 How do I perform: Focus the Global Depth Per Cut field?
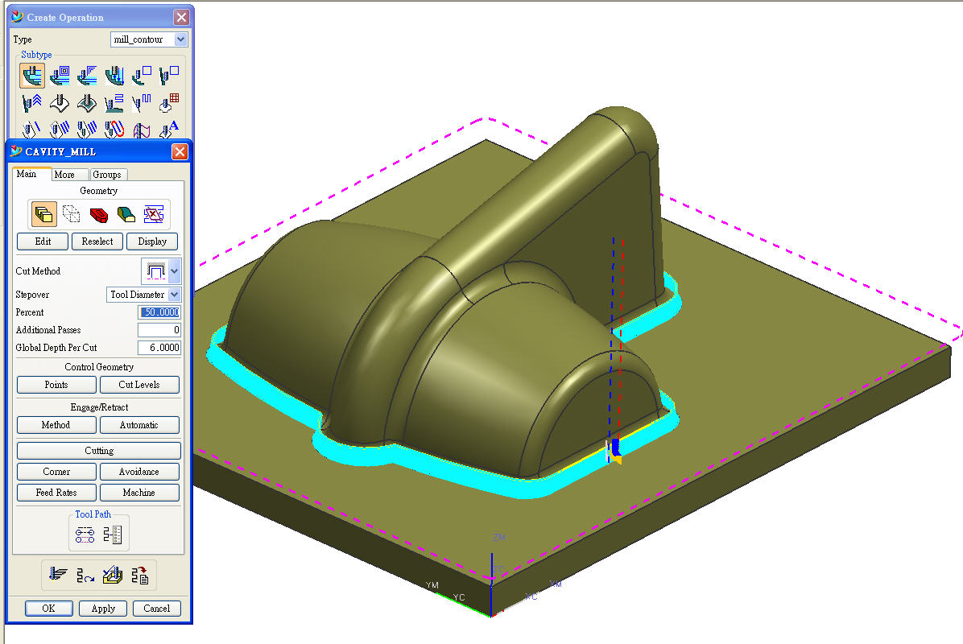tap(159, 348)
